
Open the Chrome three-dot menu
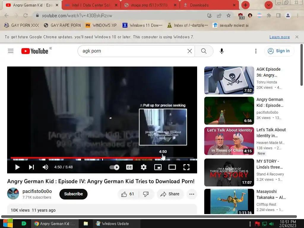point(297,15)
